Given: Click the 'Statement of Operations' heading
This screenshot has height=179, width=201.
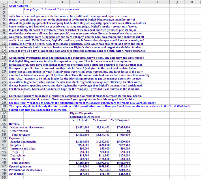Looking at the screenshot, I should coord(85,117).
